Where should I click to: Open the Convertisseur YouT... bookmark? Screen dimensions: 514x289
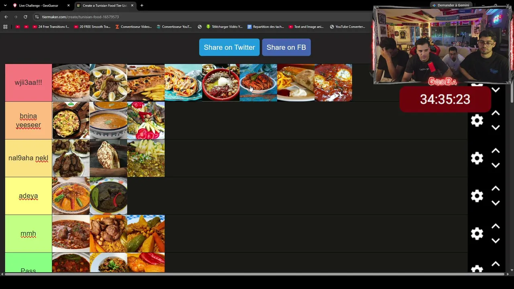(174, 27)
